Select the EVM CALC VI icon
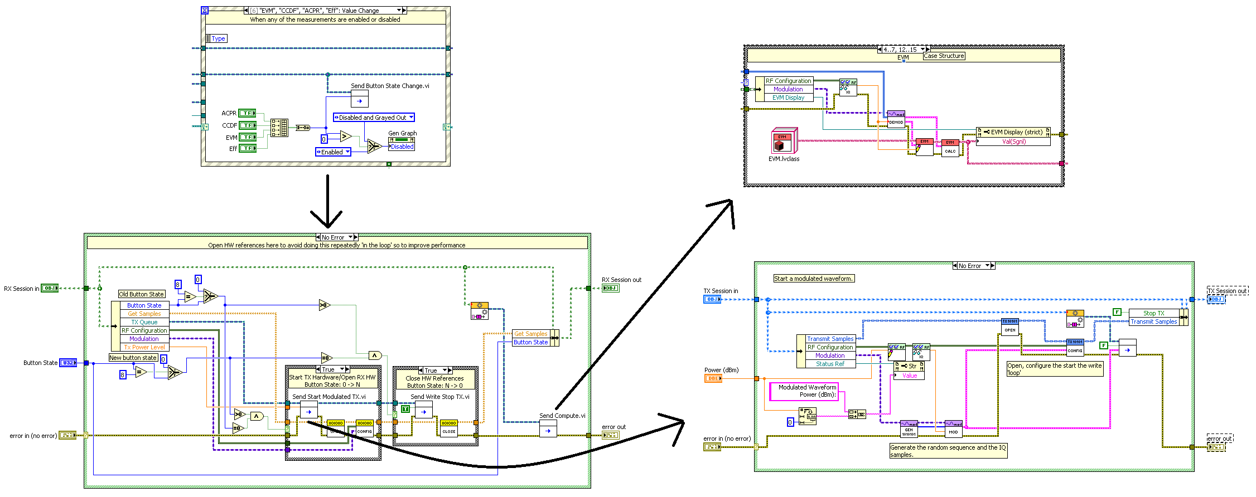 (x=950, y=148)
